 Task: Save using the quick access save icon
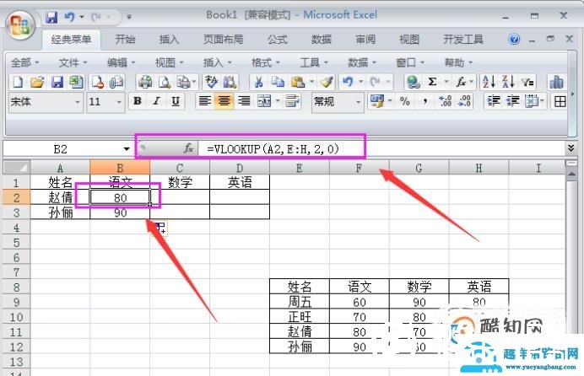click(51, 17)
